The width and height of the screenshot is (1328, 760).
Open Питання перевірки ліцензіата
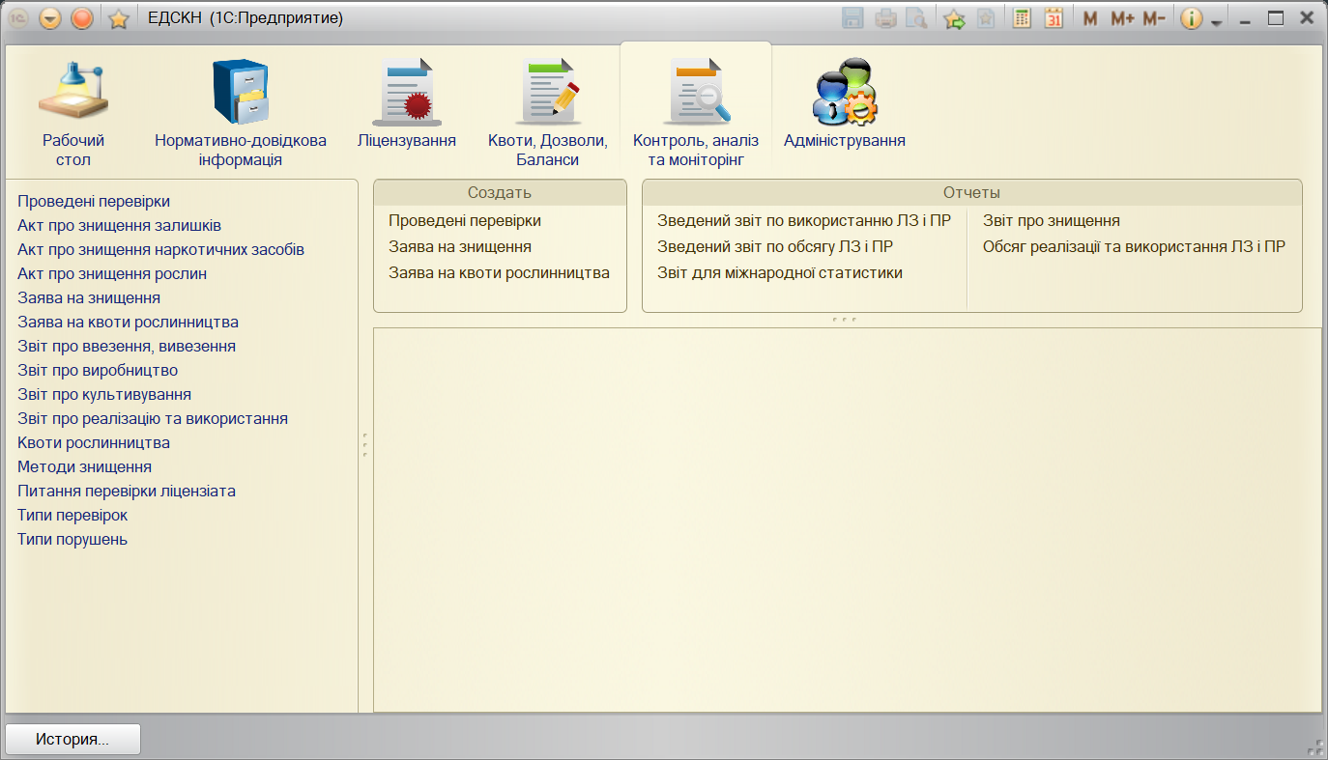pos(127,491)
